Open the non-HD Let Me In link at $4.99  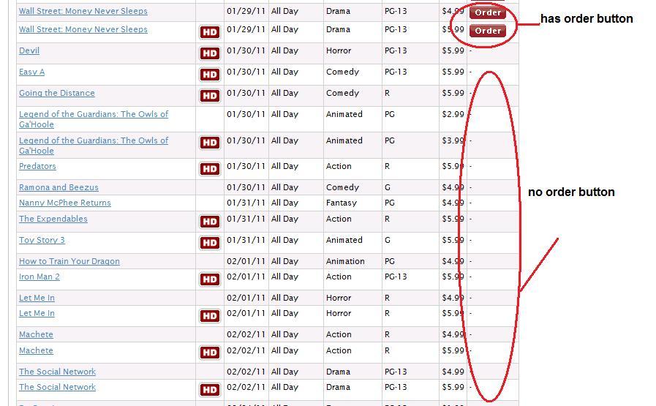tap(37, 298)
